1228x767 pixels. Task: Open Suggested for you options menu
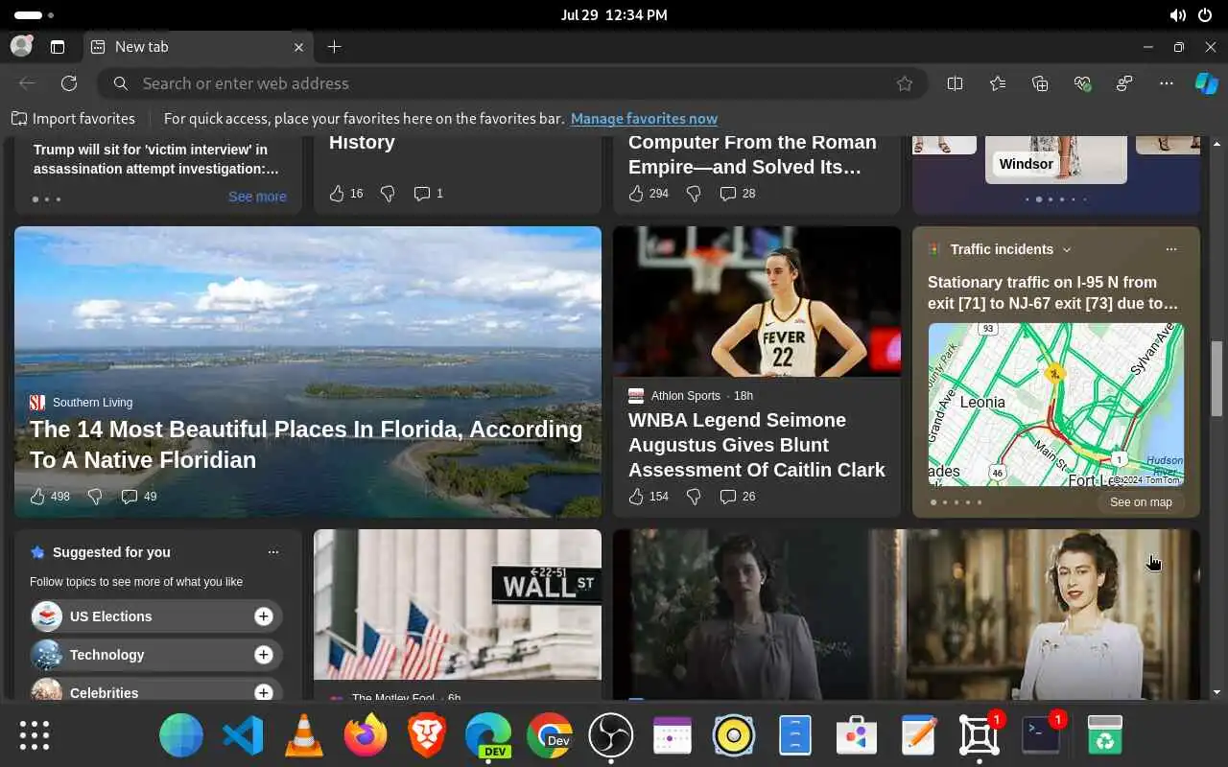273,552
